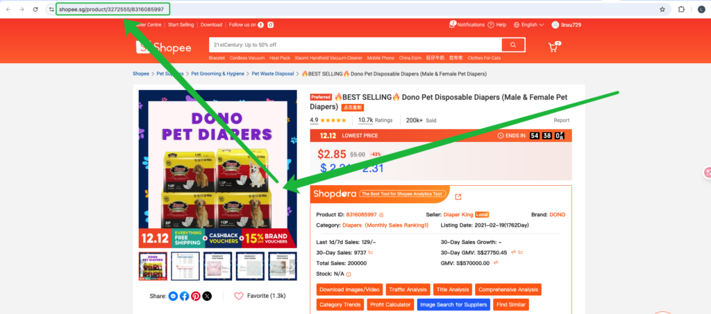Advance thumbnails with the next arrow
The height and width of the screenshot is (314, 711).
click(292, 266)
